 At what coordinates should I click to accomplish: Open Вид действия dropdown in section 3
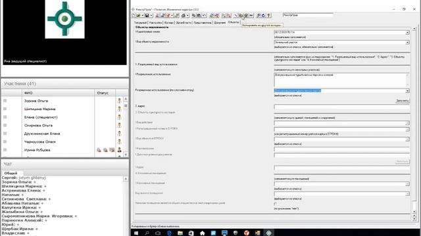pos(407,123)
